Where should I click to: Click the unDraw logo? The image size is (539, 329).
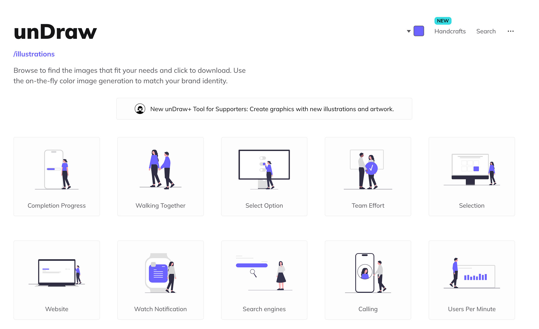(x=55, y=32)
